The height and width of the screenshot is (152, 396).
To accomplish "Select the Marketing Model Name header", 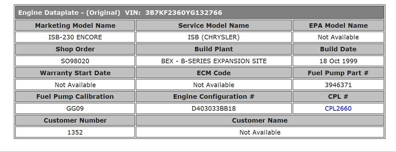I will [75, 25].
